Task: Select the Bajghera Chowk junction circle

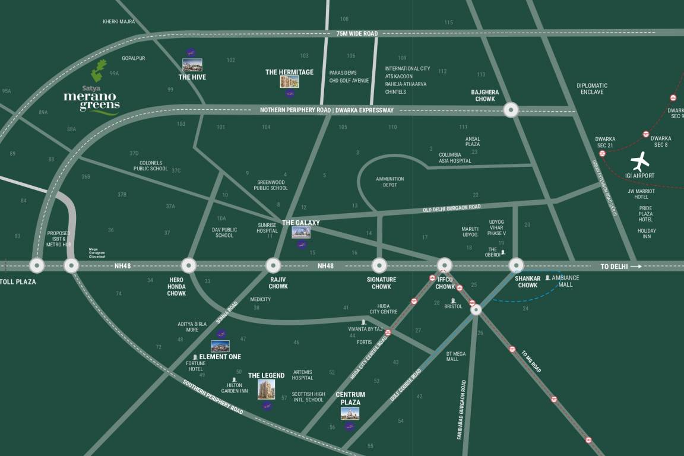Action: point(510,110)
